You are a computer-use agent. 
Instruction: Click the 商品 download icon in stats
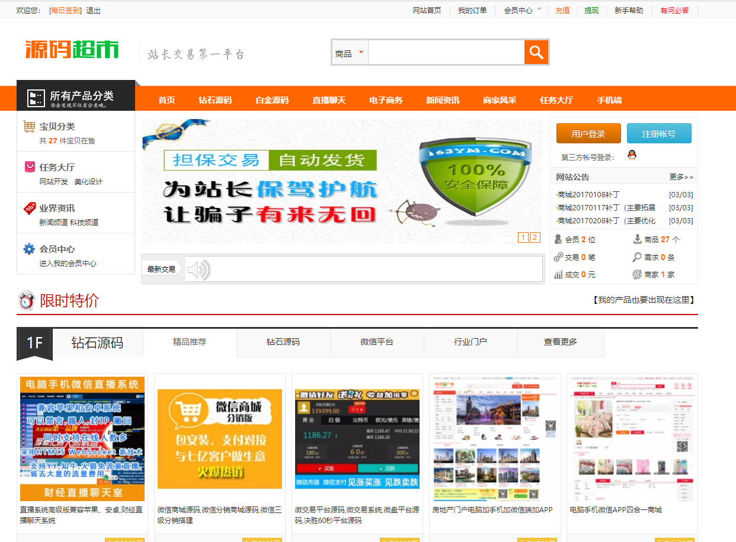pyautogui.click(x=638, y=239)
